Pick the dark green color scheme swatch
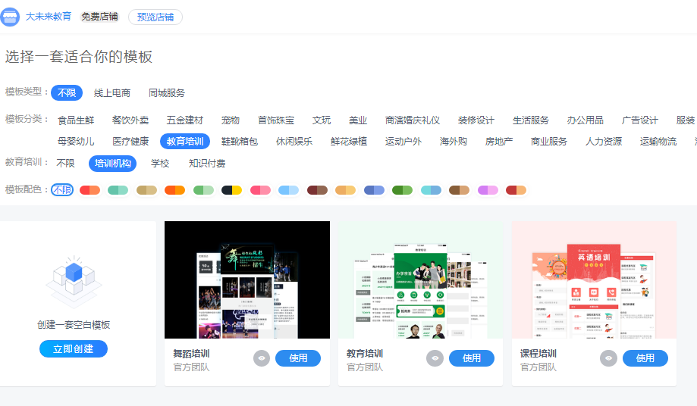Screen dimensions: 697x406 pyautogui.click(x=402, y=190)
